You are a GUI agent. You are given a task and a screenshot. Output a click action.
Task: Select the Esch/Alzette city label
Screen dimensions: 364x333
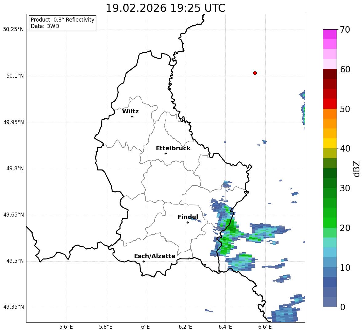pyautogui.click(x=155, y=256)
